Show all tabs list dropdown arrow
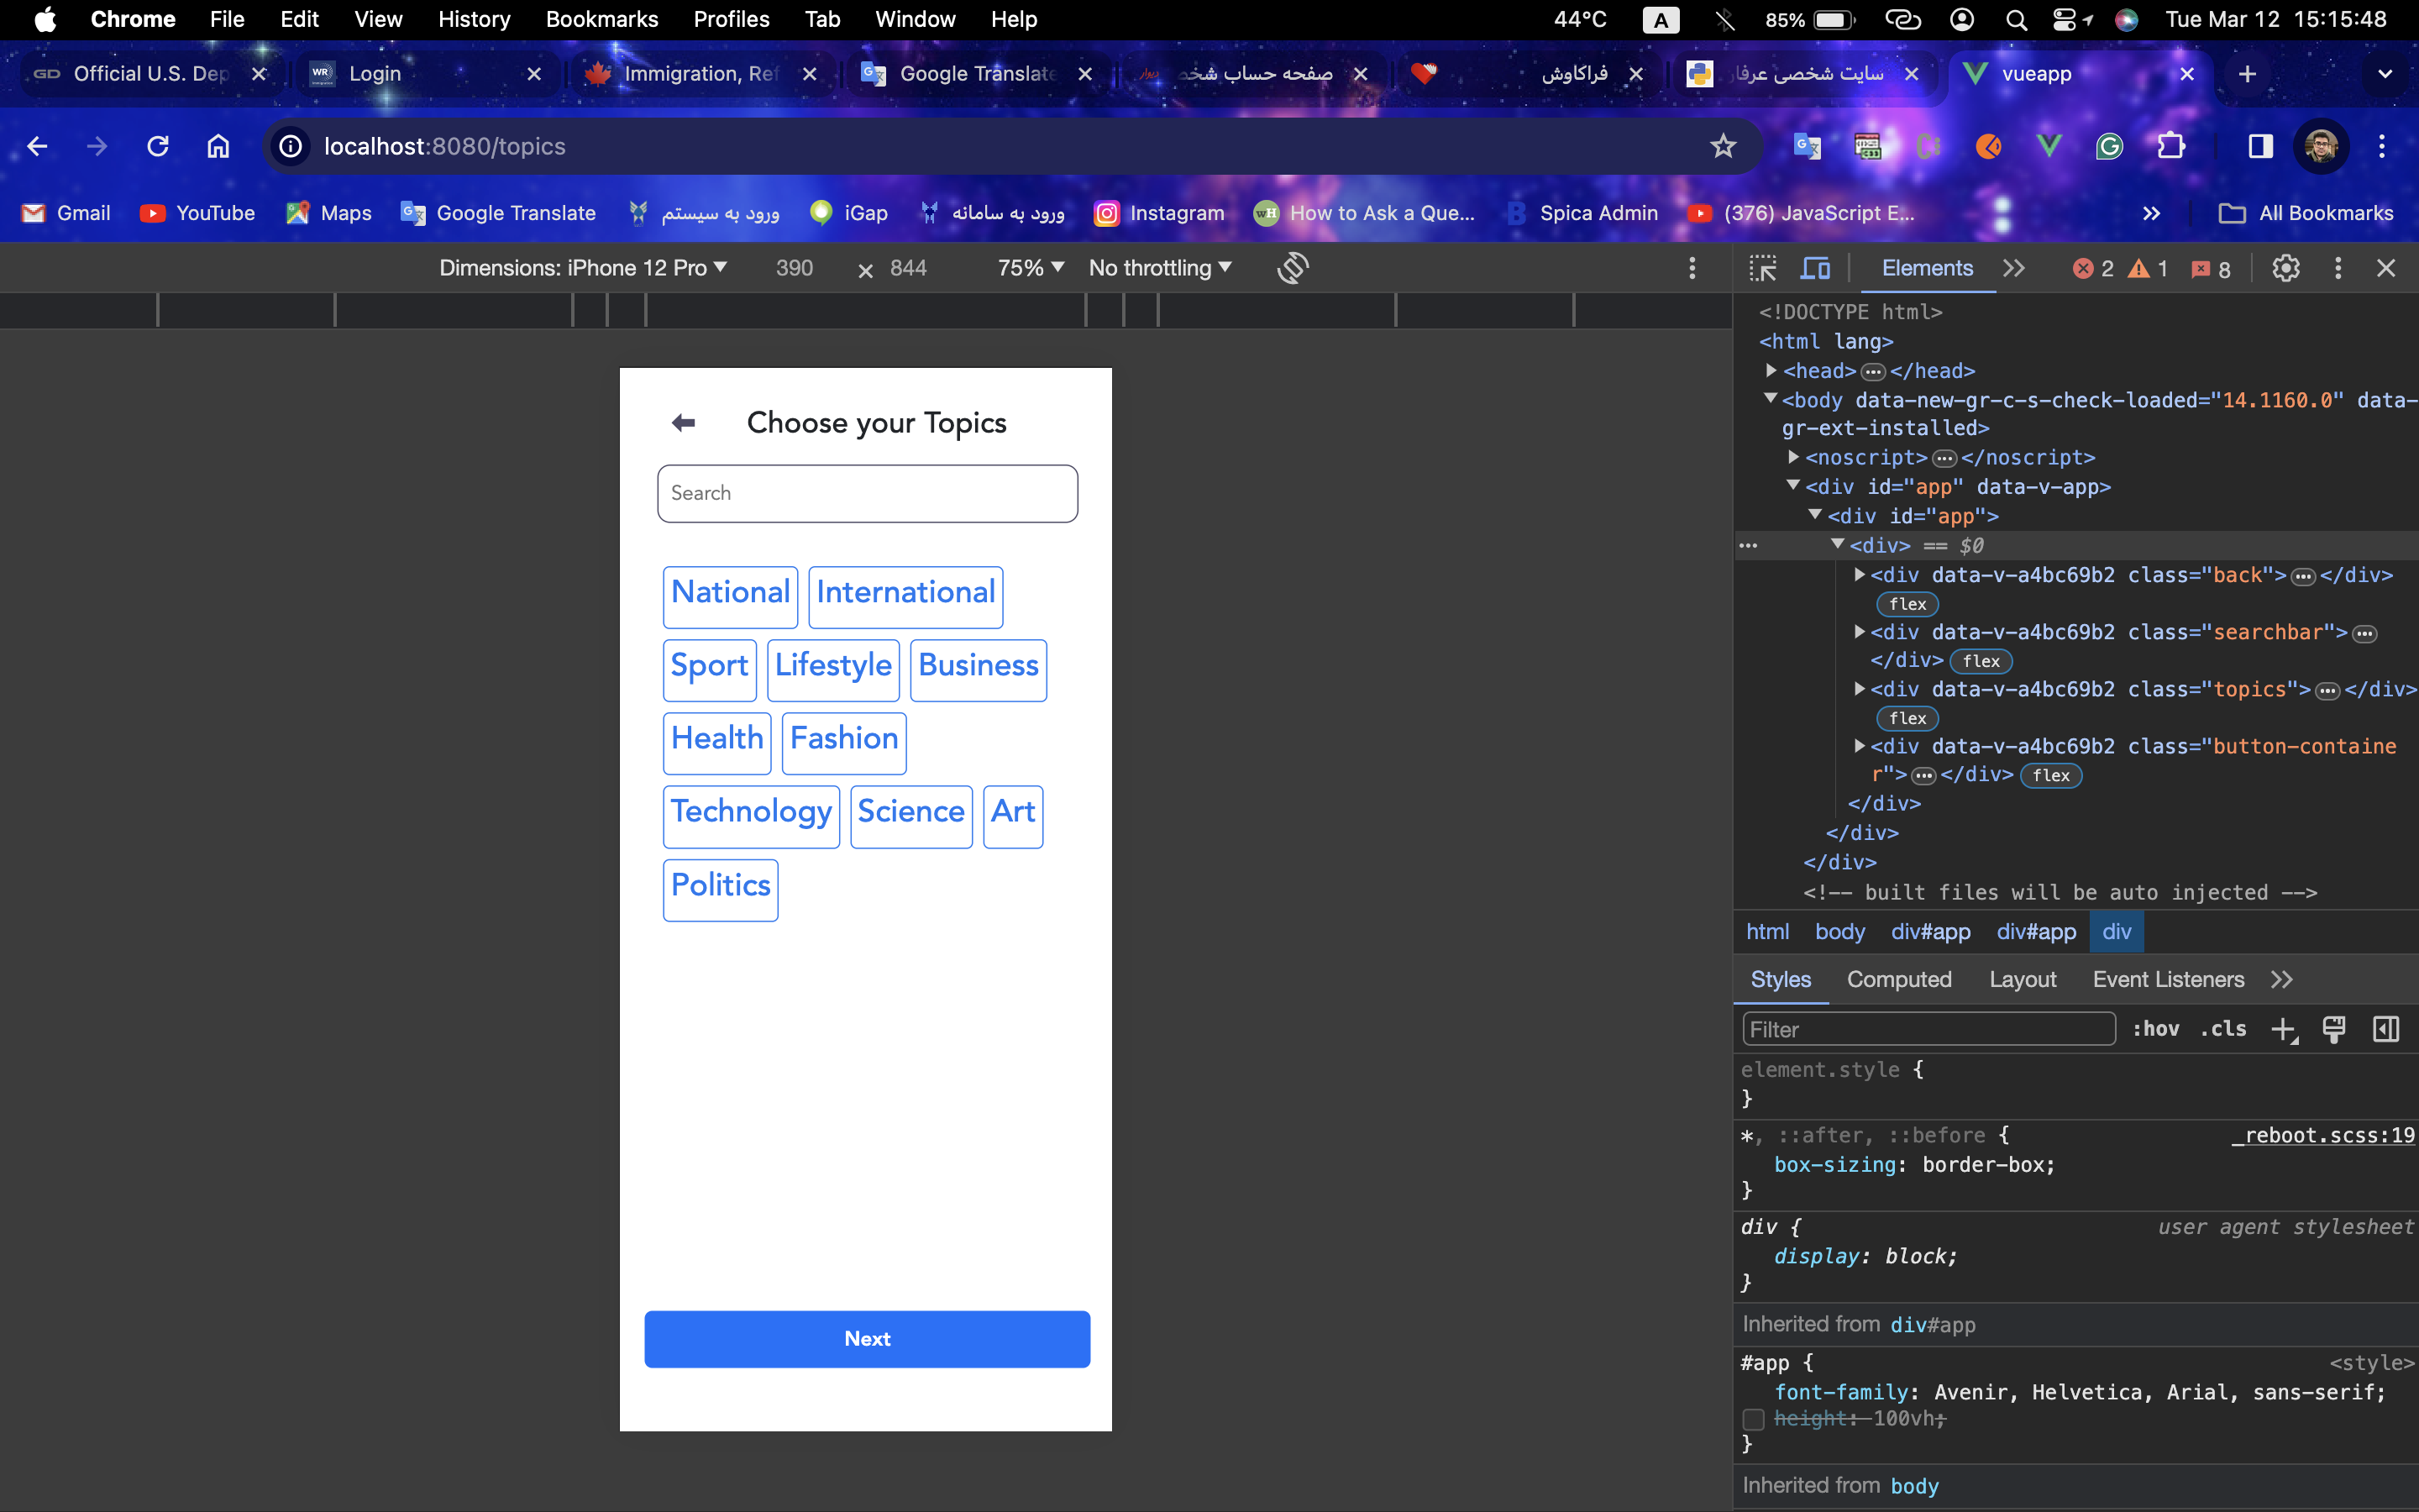 [2385, 74]
